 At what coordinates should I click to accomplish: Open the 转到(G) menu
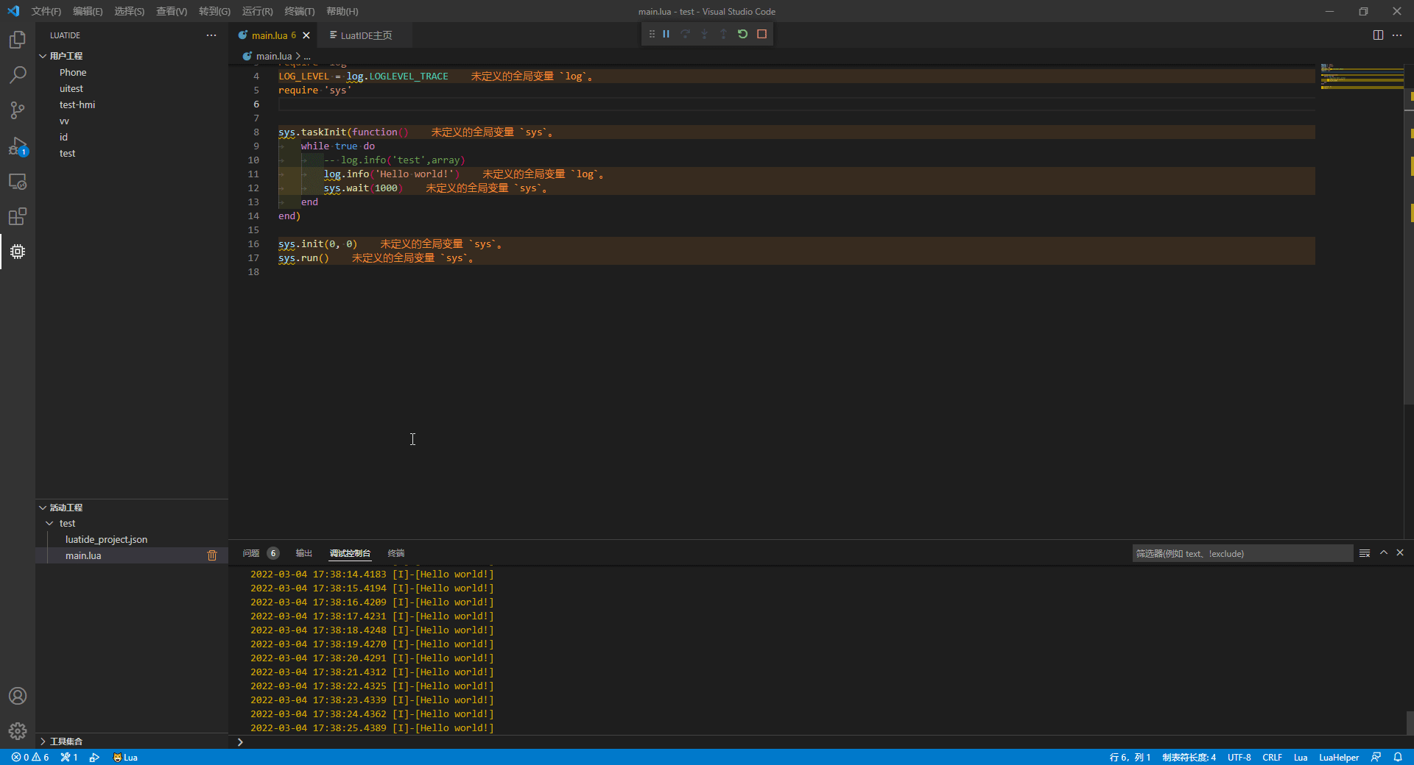[214, 11]
